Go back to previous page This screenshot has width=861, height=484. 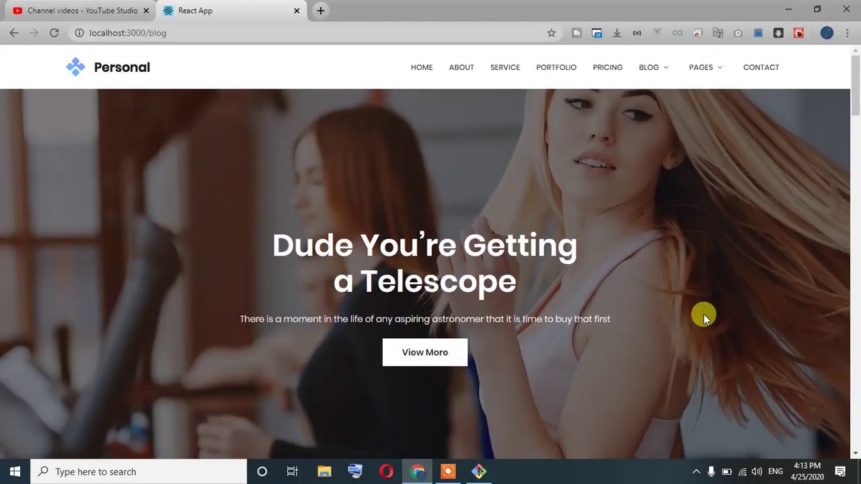(13, 33)
